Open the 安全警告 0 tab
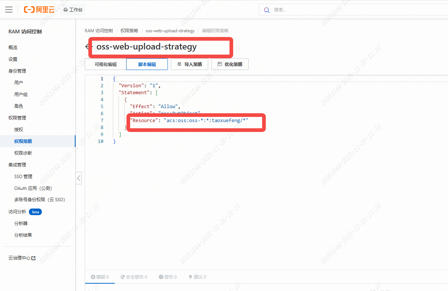Screen dimensions: 448x291 (x=134, y=277)
